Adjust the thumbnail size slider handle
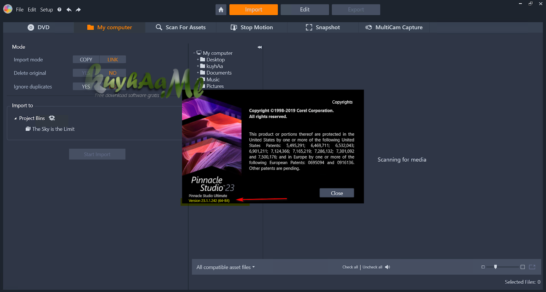The image size is (546, 292). pos(495,267)
